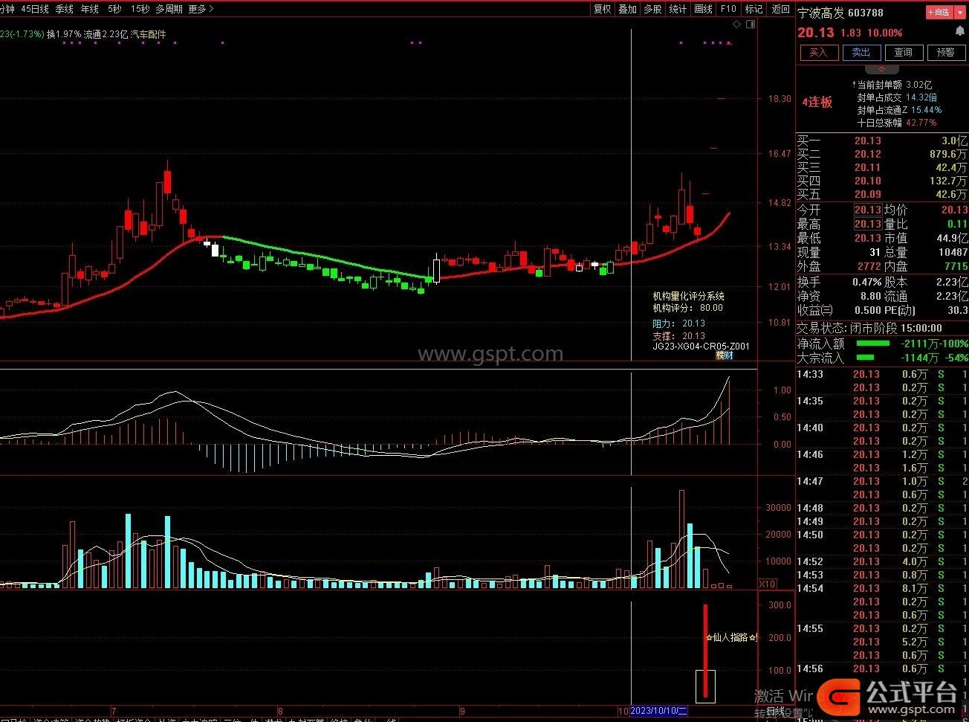Screen dimensions: 969x722
Task: Click the 交易状态 闭市阶段 status line
Action: [869, 328]
